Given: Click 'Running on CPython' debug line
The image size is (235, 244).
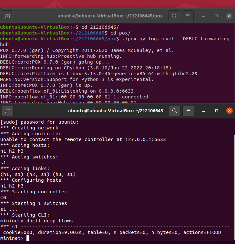Looking at the screenshot, I should pyautogui.click(x=86, y=68).
